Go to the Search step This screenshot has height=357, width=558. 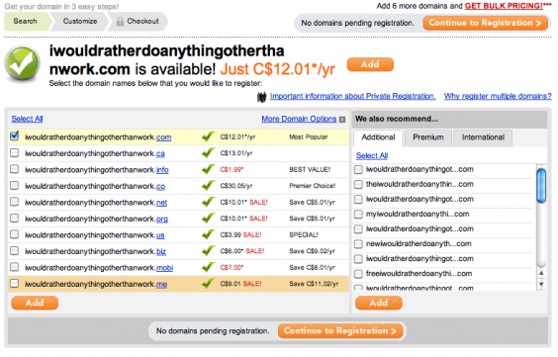pos(26,22)
